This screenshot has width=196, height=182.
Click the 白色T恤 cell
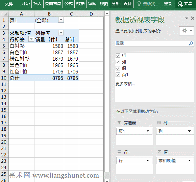21,52
